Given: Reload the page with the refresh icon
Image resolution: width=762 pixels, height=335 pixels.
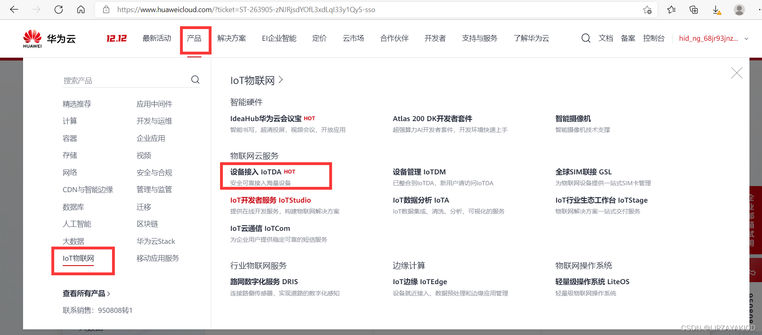Looking at the screenshot, I should pyautogui.click(x=59, y=10).
